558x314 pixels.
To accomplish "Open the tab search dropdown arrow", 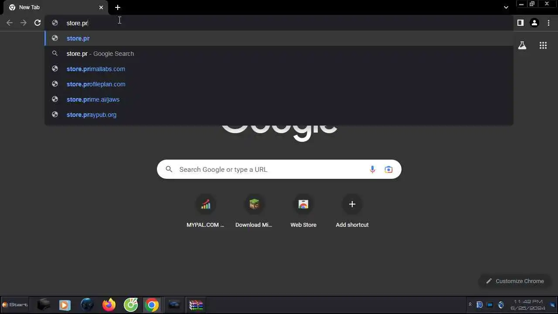I will point(506,7).
